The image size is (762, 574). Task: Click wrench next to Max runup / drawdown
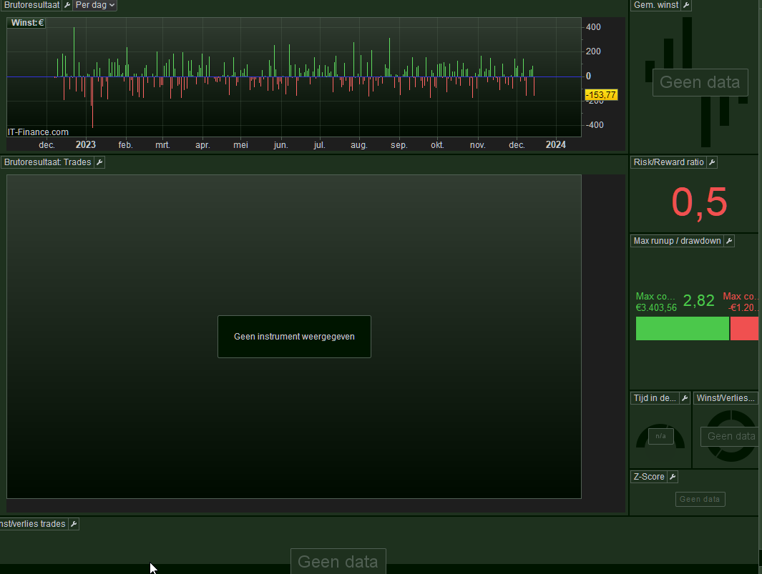coord(729,241)
